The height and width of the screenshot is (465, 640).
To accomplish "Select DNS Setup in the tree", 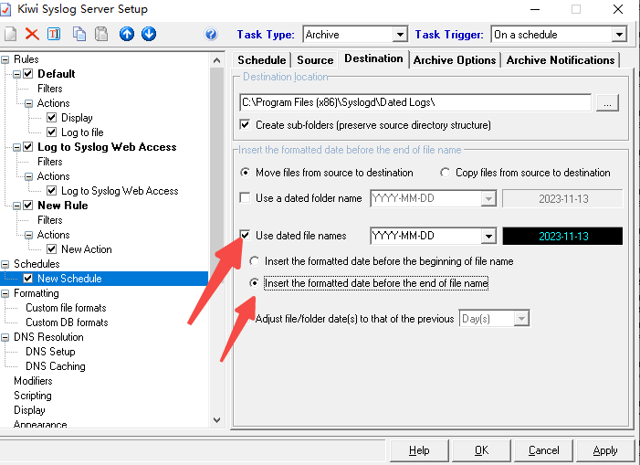I will point(50,352).
